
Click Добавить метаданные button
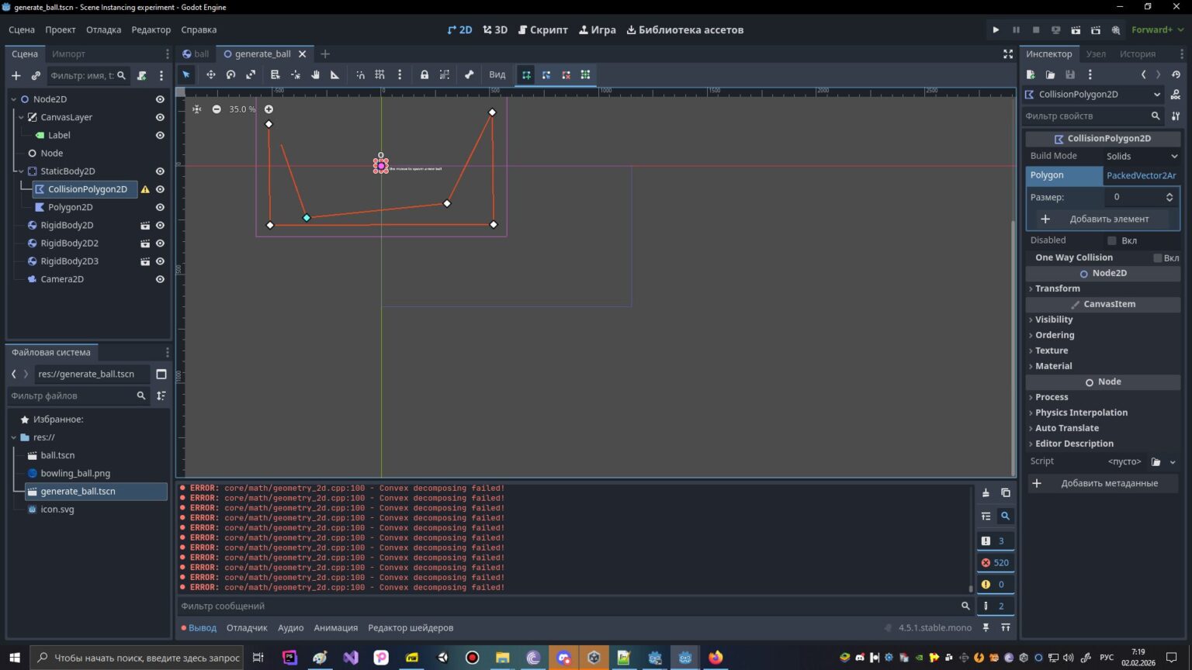pyautogui.click(x=1102, y=483)
